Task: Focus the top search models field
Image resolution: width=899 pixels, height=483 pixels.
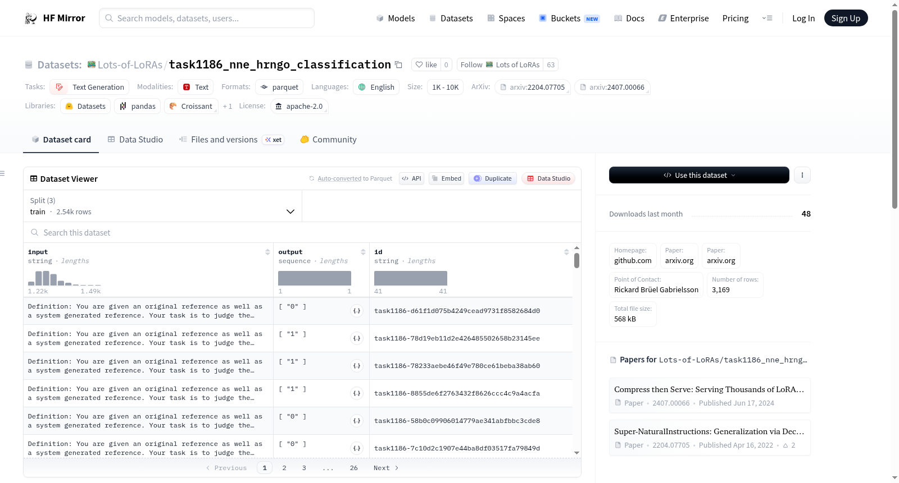Action: pyautogui.click(x=207, y=18)
